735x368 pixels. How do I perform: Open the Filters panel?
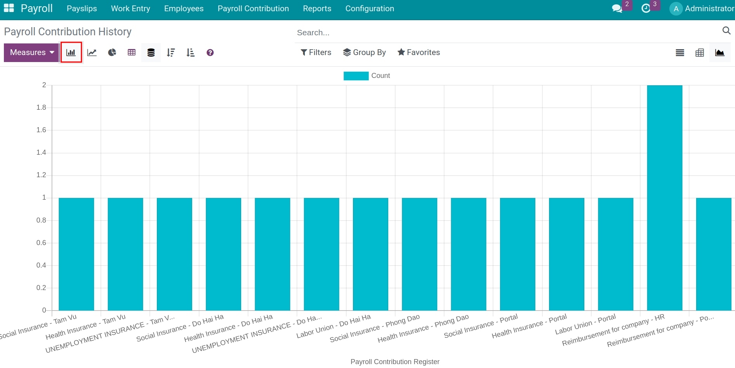(316, 52)
